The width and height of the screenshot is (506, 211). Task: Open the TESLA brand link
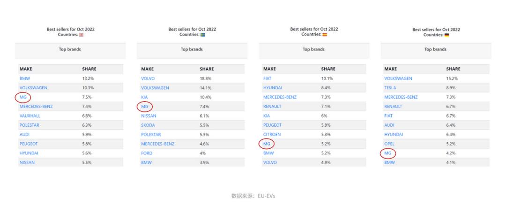390,87
